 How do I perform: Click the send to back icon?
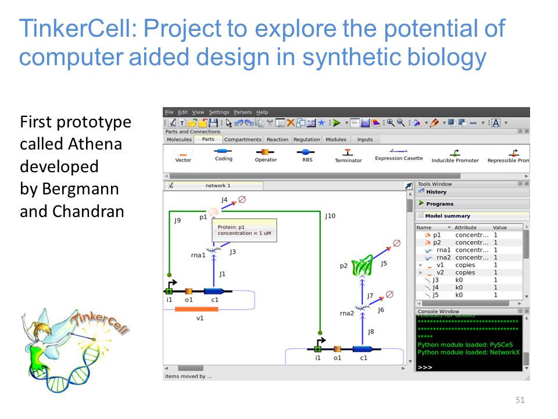pyautogui.click(x=463, y=123)
